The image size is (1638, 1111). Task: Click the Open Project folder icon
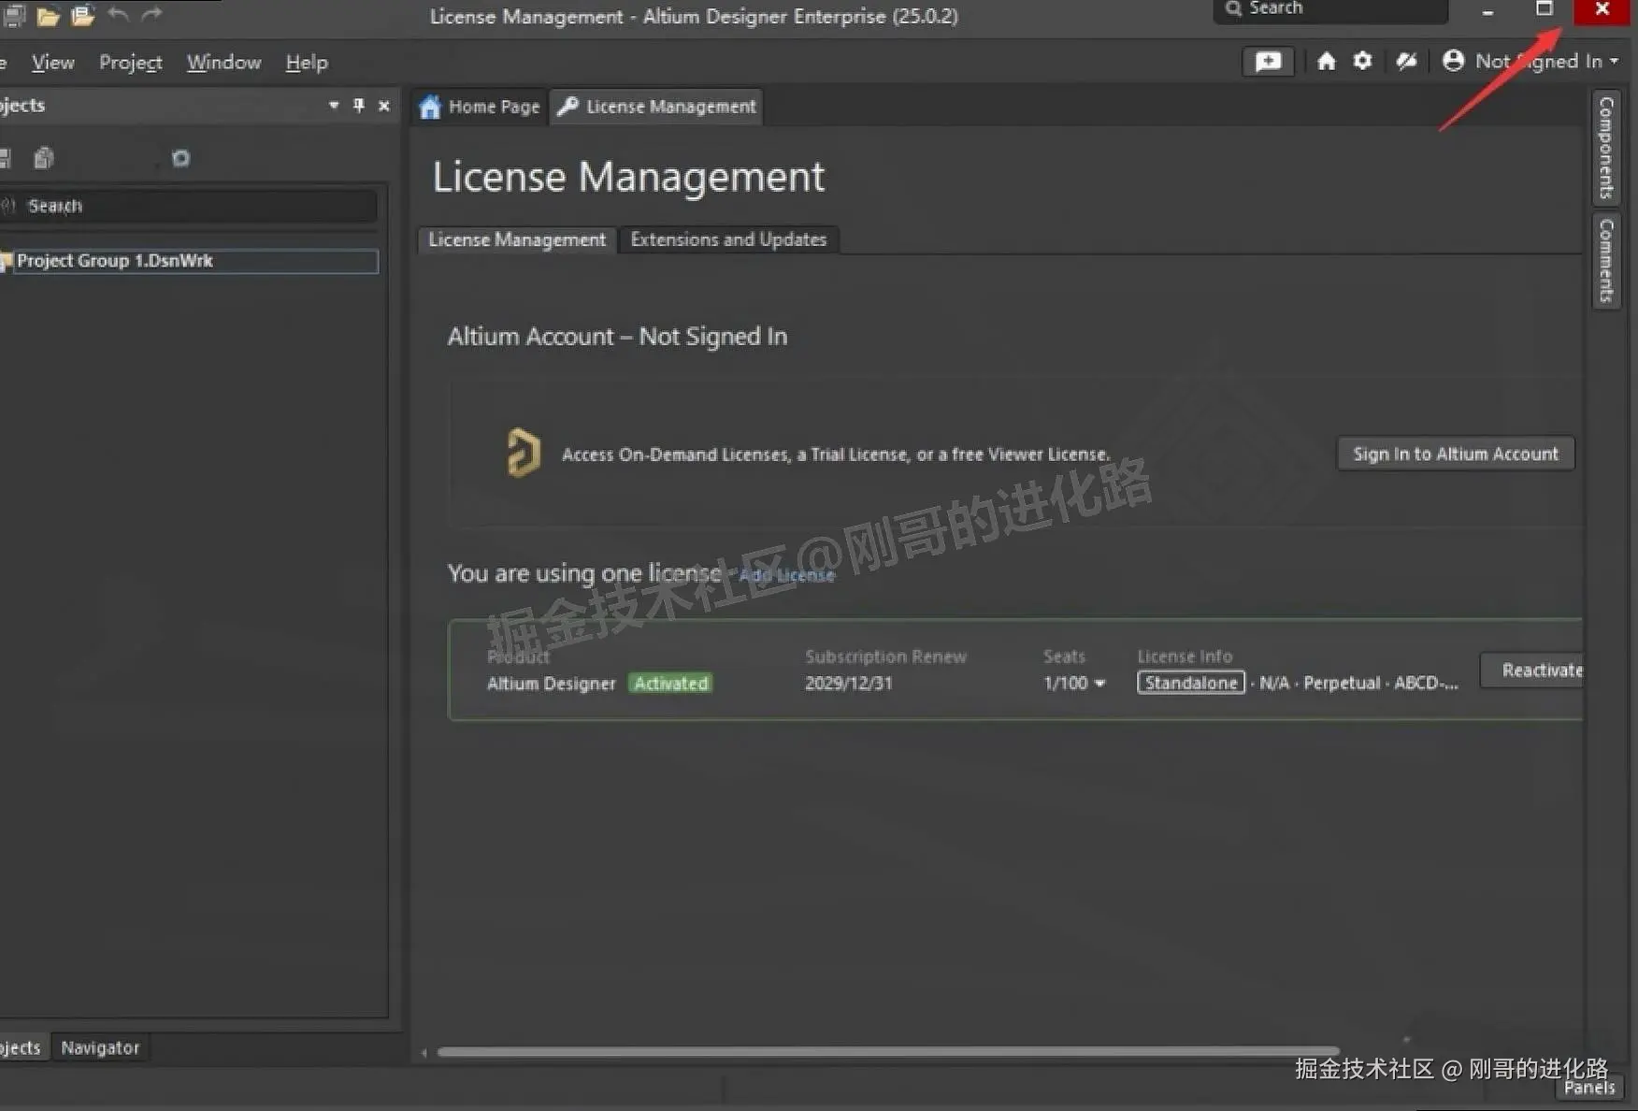coord(83,15)
